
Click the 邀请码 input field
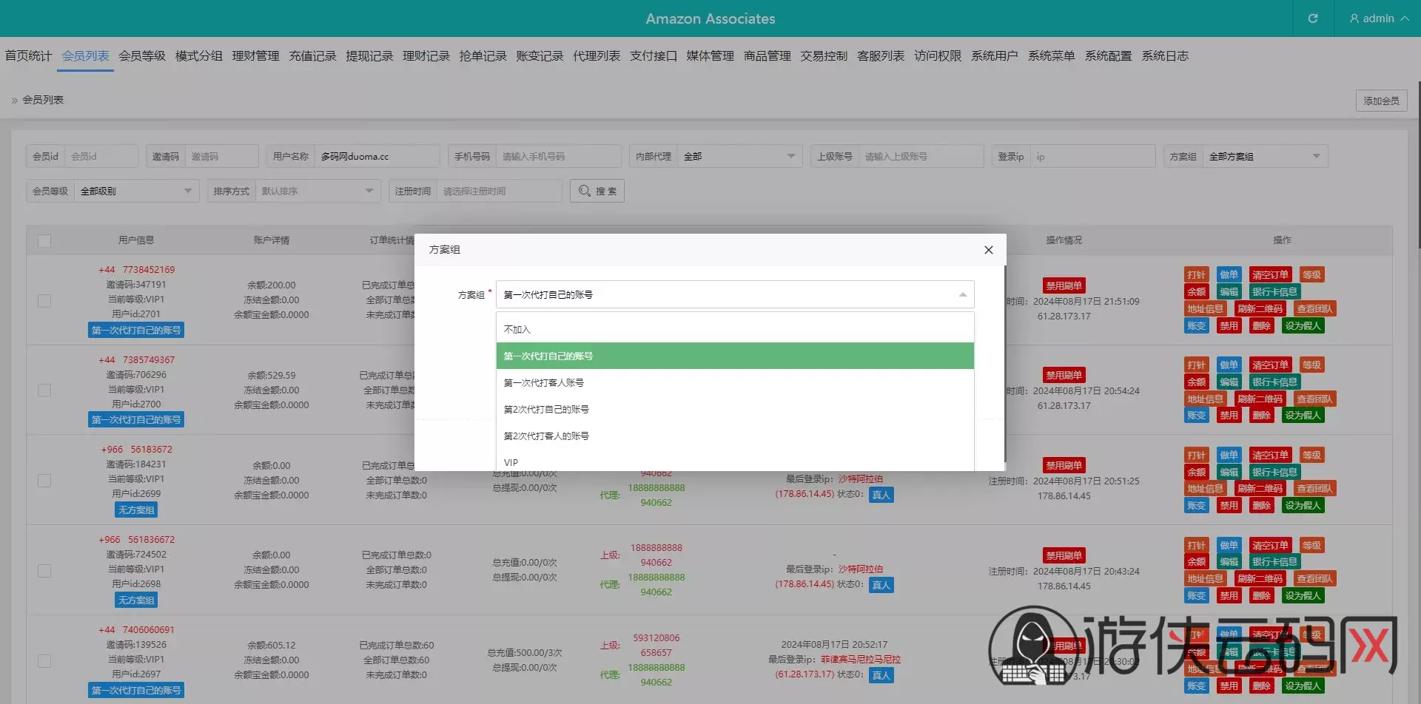tap(221, 157)
